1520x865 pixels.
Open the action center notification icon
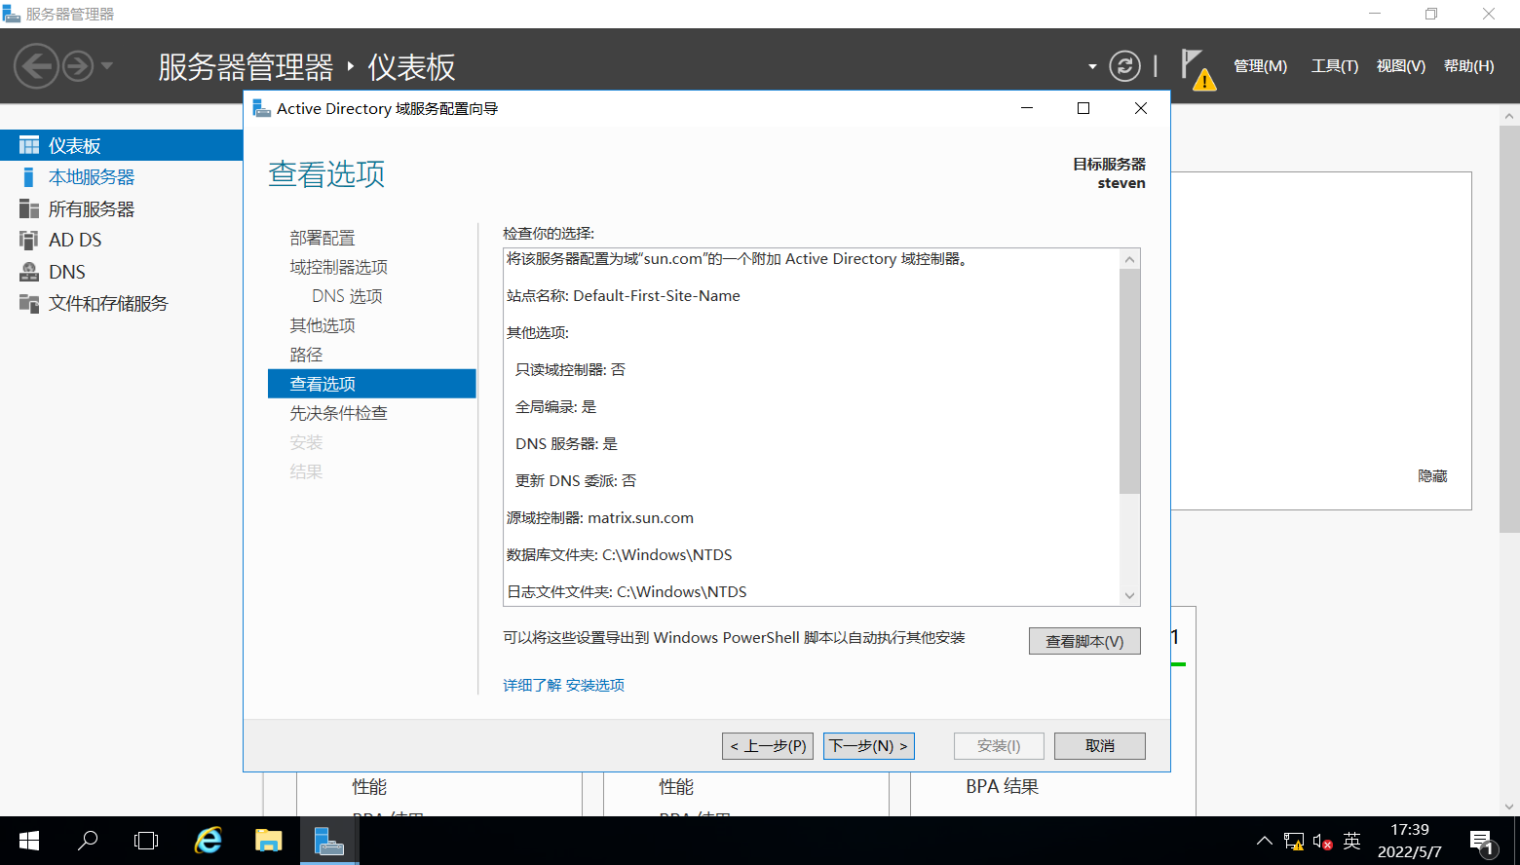[1483, 843]
